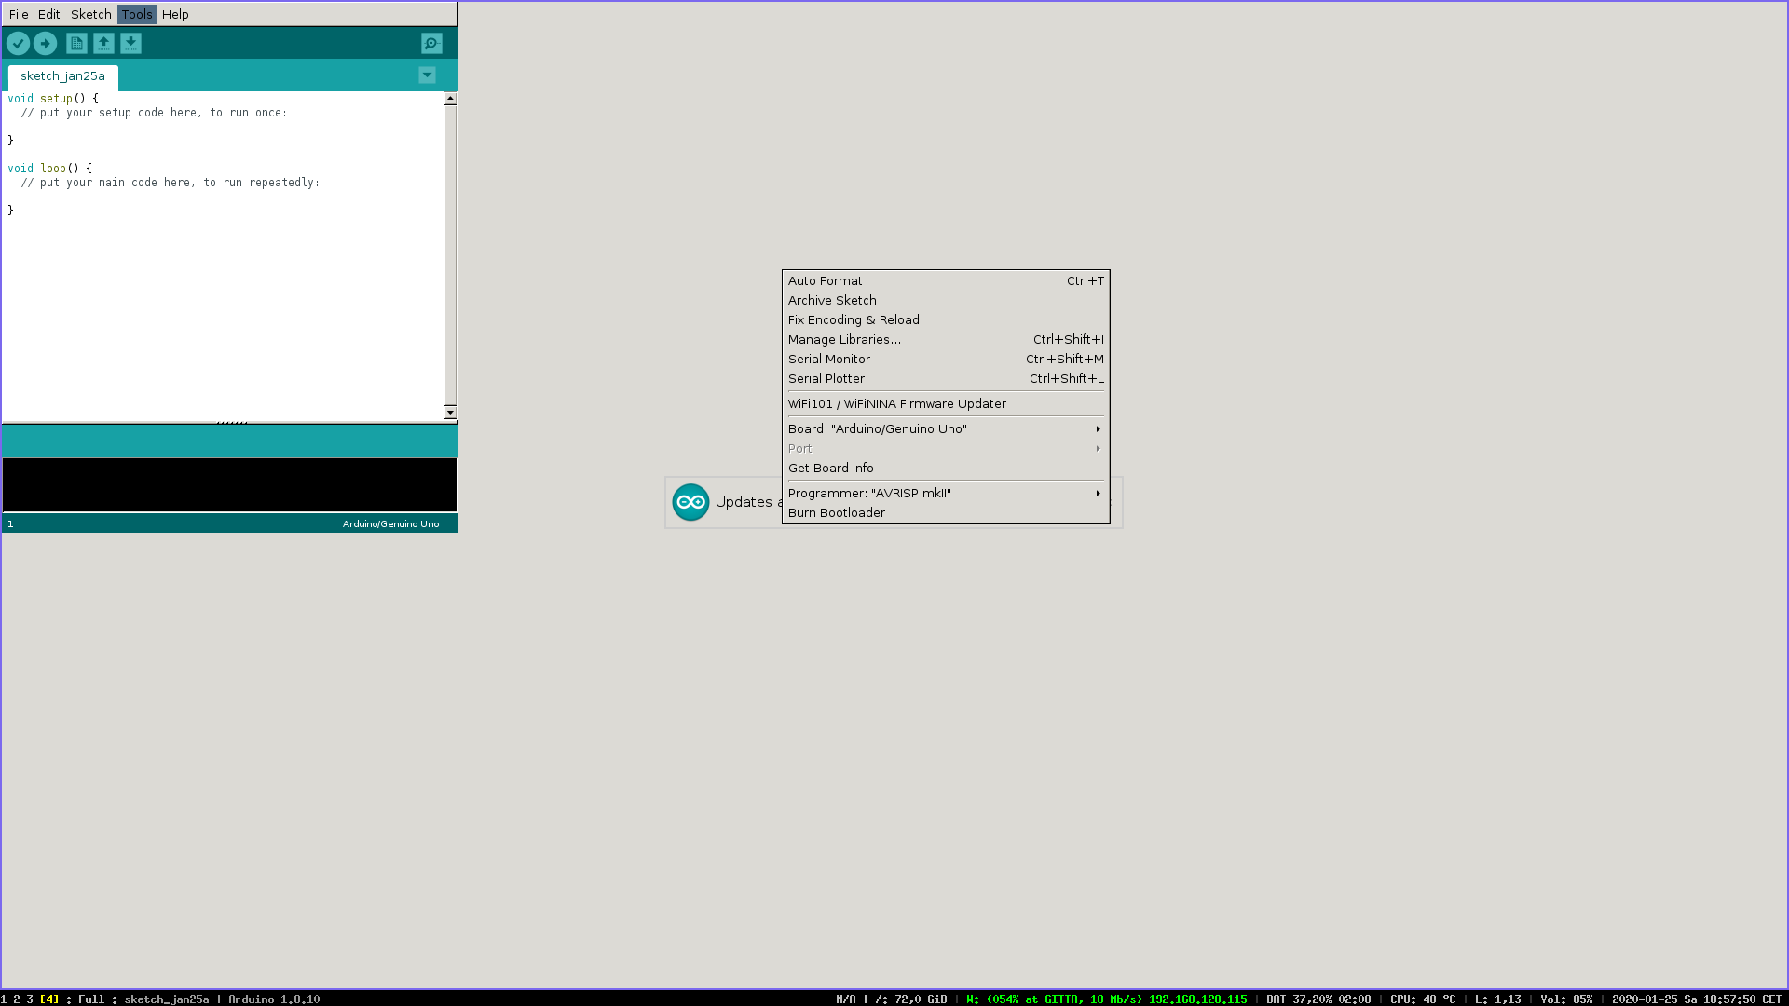The height and width of the screenshot is (1006, 1789).
Task: Choose Auto Format from the Tools menu
Action: 946,280
